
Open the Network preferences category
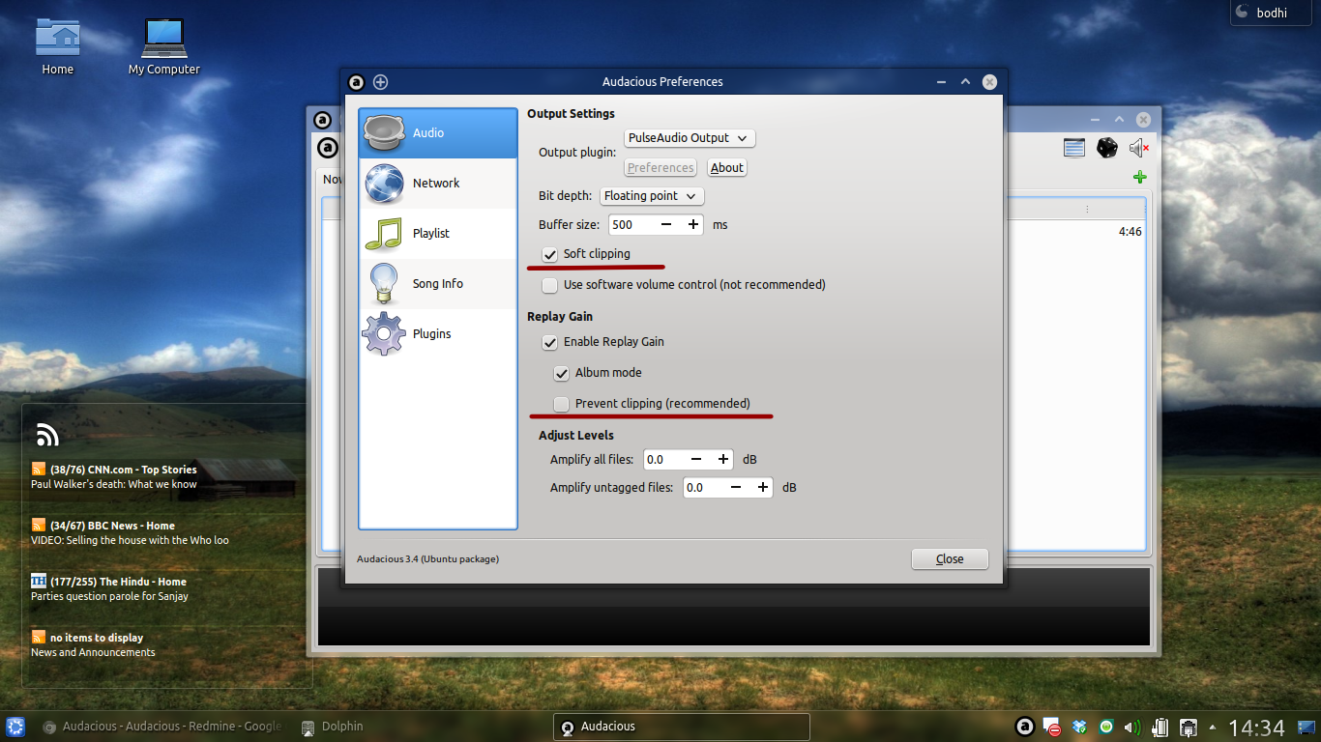point(438,184)
